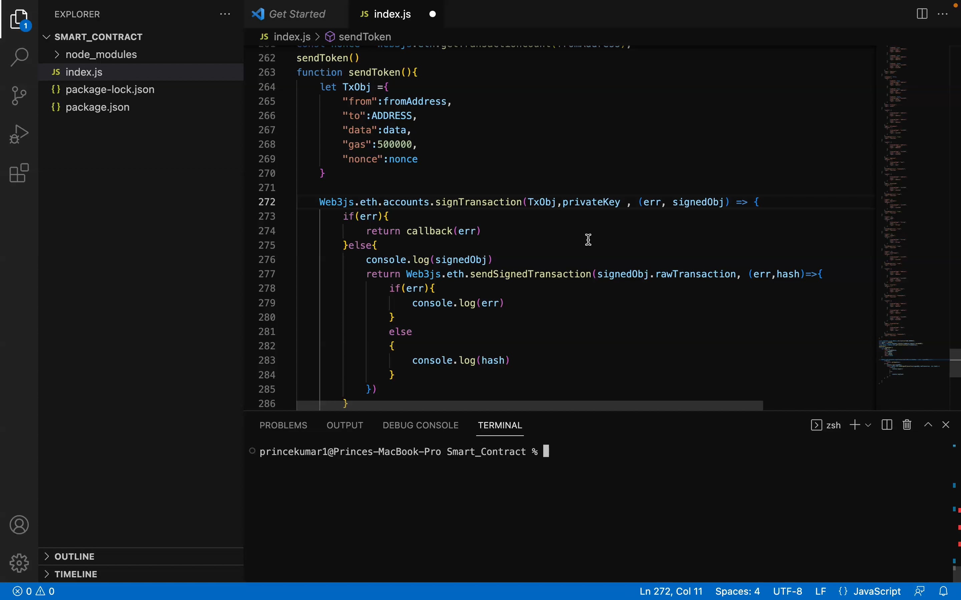Click the console.log(hash) line
The width and height of the screenshot is (961, 600).
(460, 360)
